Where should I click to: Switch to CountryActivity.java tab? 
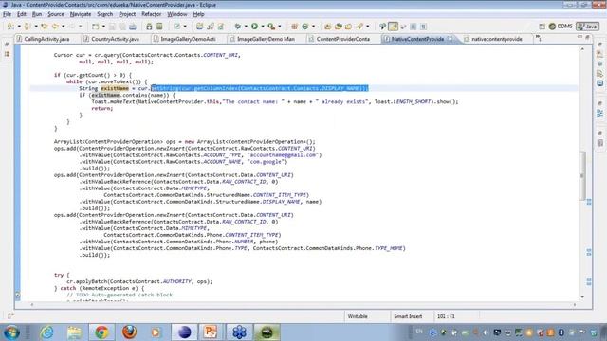pos(115,39)
